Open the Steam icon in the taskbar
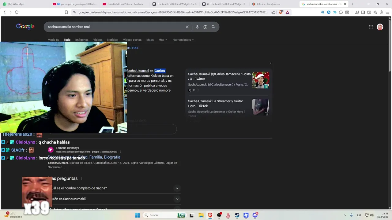Screen dimensions: 392x220 point(237,215)
